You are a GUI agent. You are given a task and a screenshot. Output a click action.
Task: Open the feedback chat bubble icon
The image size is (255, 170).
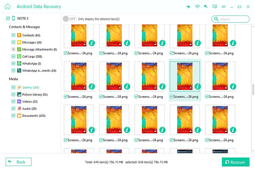[215, 7]
